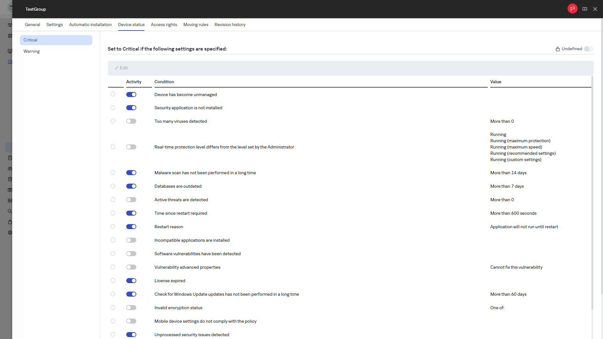603x339 pixels.
Task: Toggle the Undefined lock switch
Action: coord(589,49)
